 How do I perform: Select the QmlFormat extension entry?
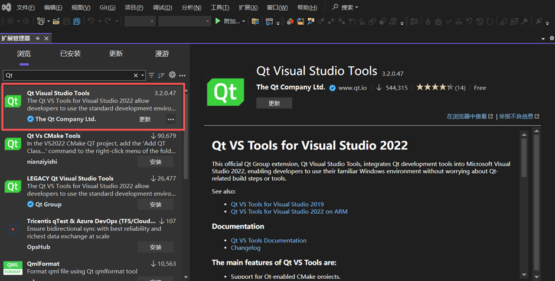(93, 269)
